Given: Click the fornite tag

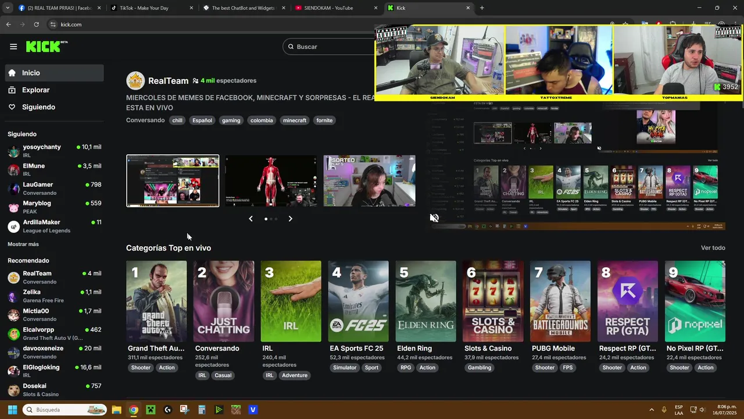Looking at the screenshot, I should point(324,120).
